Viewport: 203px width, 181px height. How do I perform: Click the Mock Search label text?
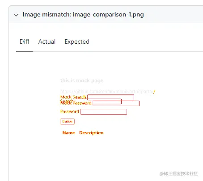pyautogui.click(x=73, y=97)
